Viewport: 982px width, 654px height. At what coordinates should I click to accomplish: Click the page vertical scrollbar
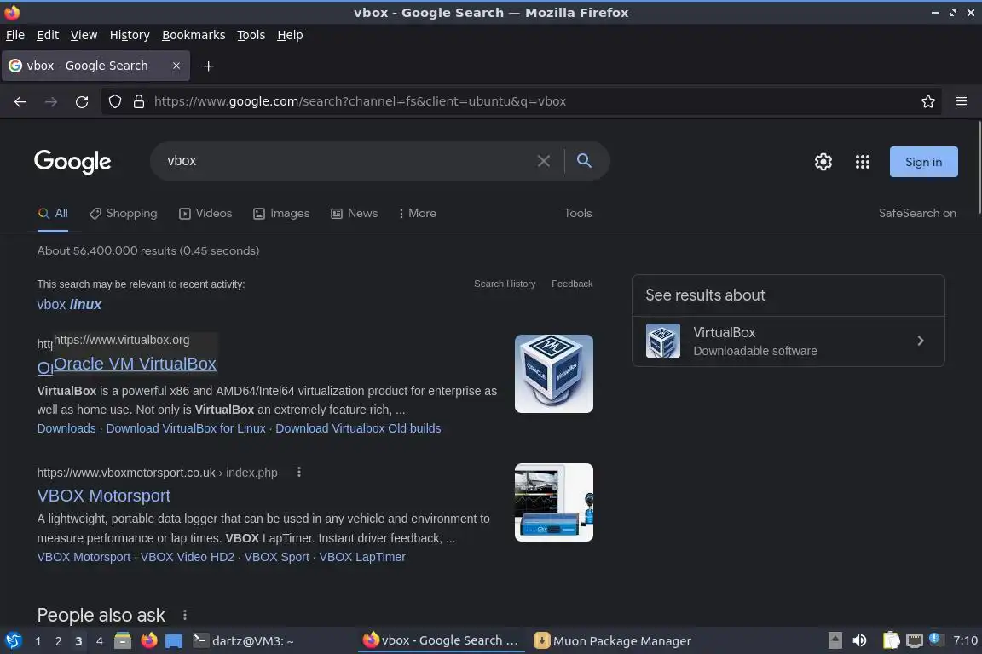(x=979, y=169)
